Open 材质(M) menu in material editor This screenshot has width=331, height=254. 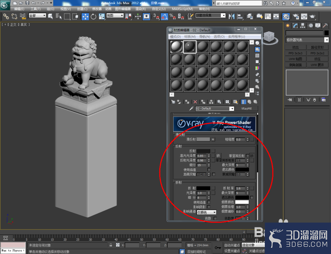coord(190,36)
